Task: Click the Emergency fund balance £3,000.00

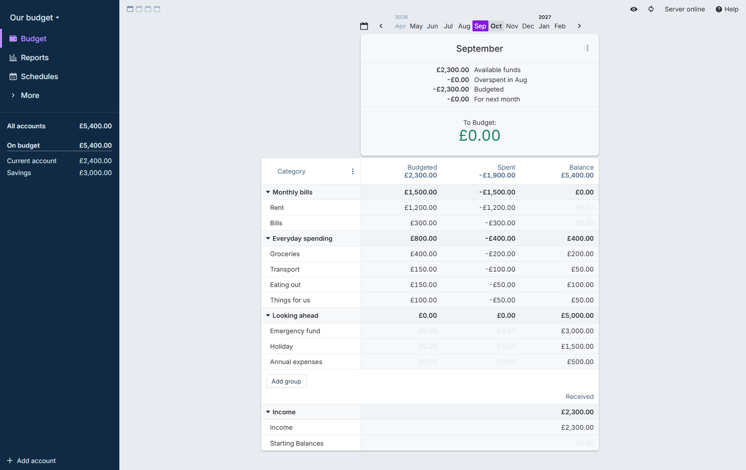Action: [x=577, y=331]
